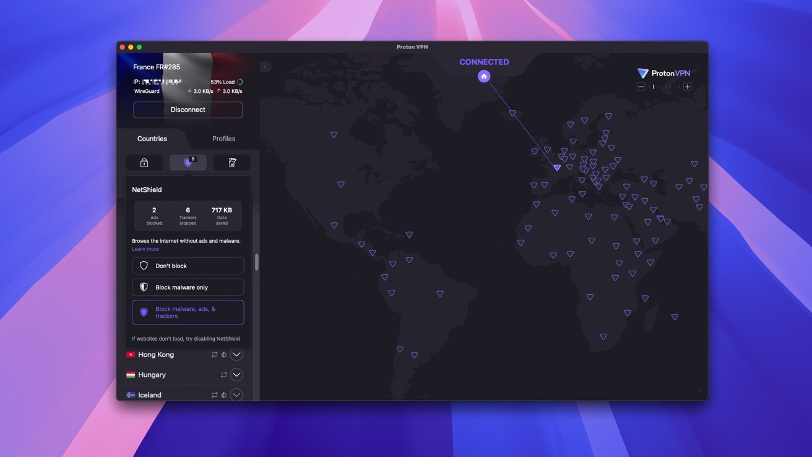Click the ProtonVPN logo on the map
Screen dimensions: 812x457
[x=663, y=73]
